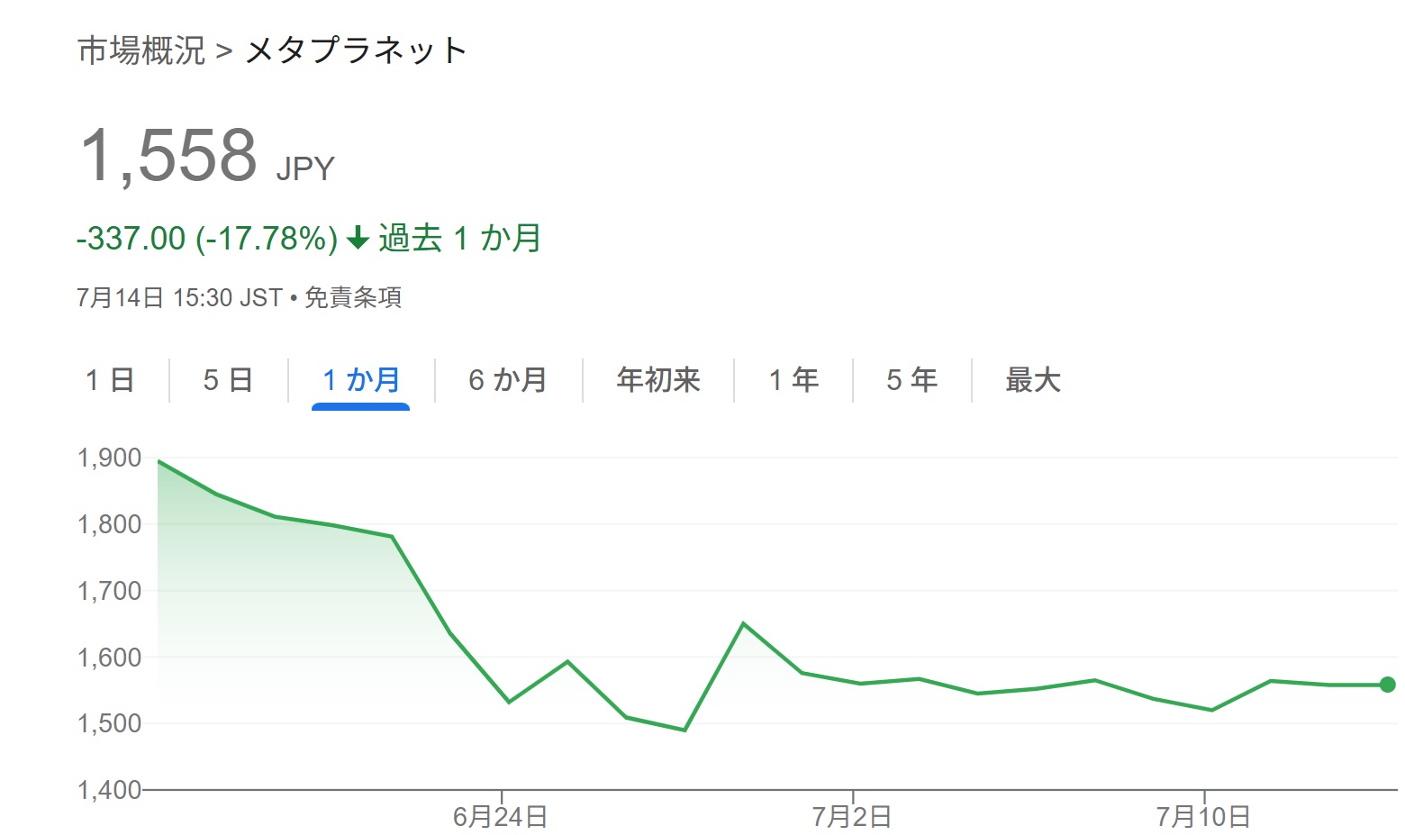
Task: Show the 1 年 chart range
Action: coord(793,380)
